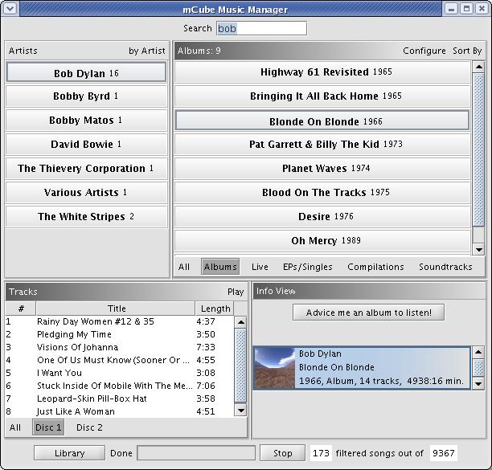Image resolution: width=492 pixels, height=470 pixels.
Task: Click the 173 filtered songs count field
Action: point(321,453)
